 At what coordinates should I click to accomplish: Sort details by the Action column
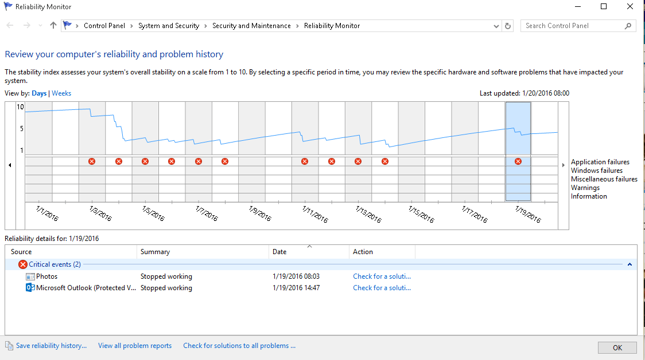click(382, 252)
